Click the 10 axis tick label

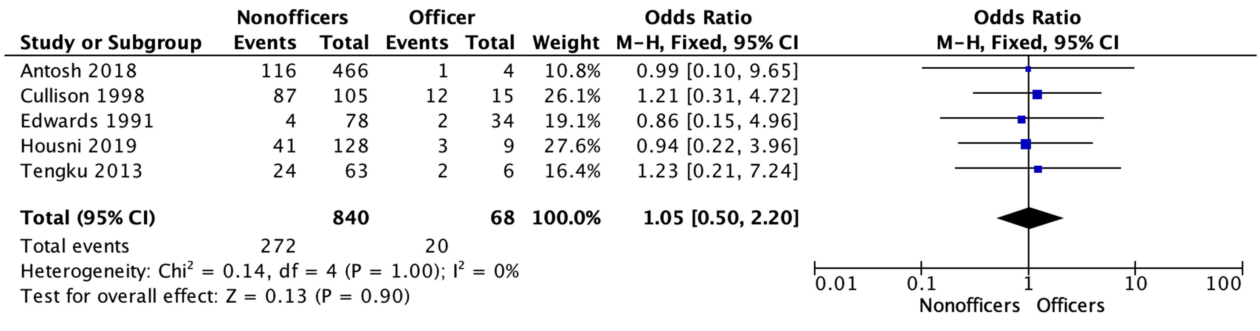tap(1136, 284)
